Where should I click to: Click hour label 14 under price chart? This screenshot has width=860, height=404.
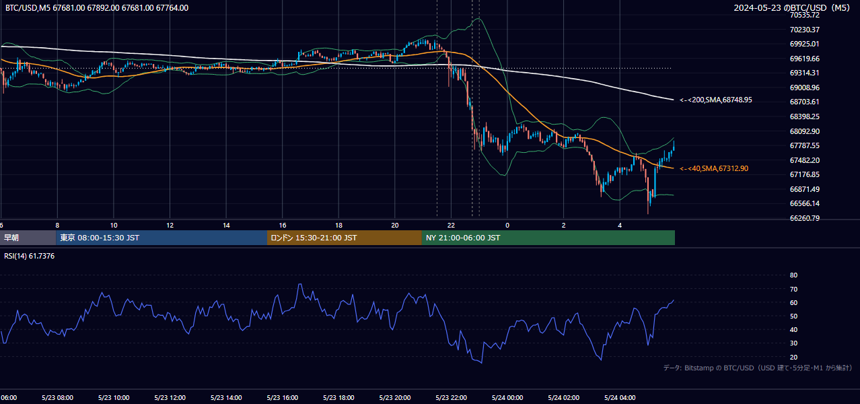tap(226, 225)
